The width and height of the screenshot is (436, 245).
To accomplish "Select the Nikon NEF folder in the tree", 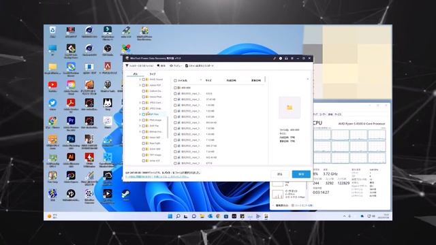I will point(155,137).
